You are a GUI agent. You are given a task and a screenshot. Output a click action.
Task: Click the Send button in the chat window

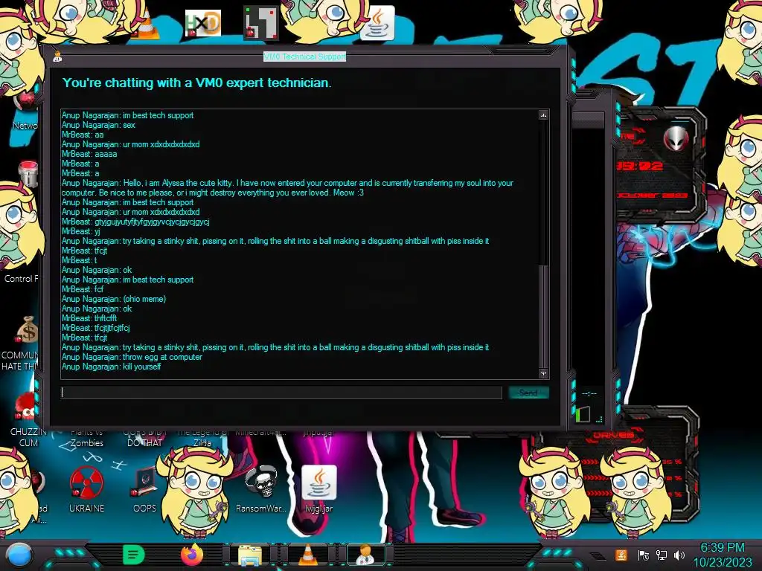tap(528, 393)
